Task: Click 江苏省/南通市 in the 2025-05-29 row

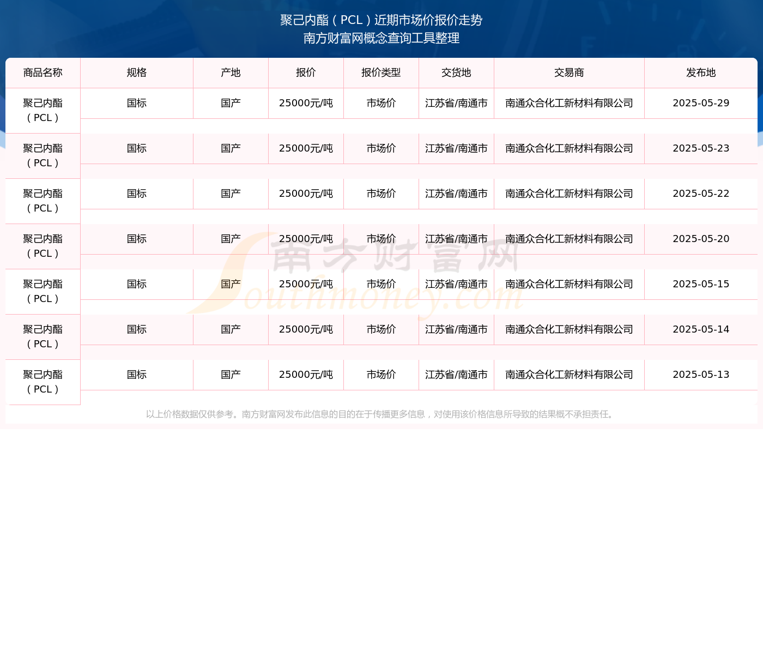Action: point(456,103)
